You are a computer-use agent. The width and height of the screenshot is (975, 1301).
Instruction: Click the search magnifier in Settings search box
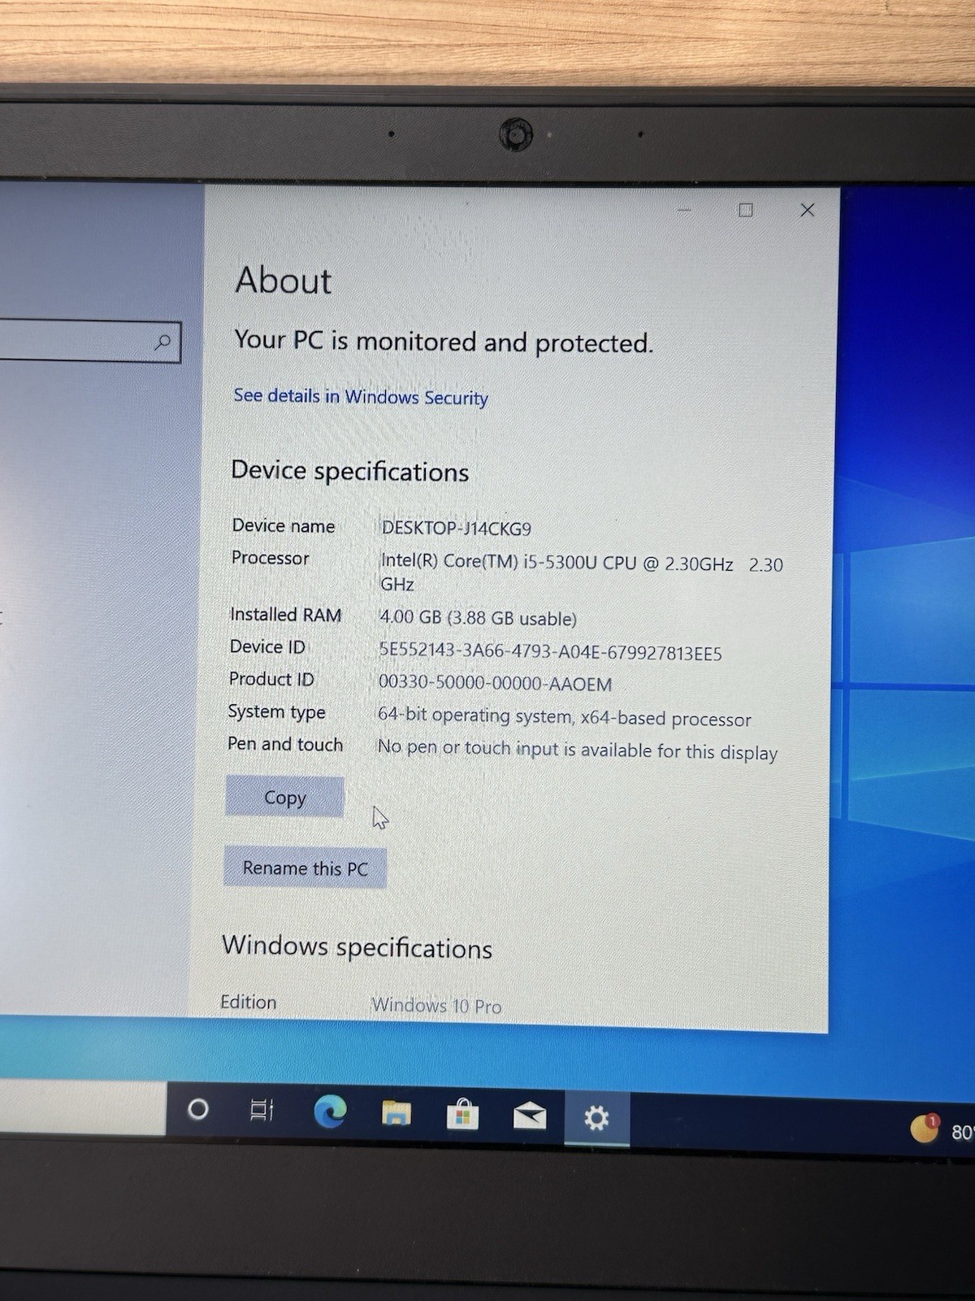(x=163, y=342)
